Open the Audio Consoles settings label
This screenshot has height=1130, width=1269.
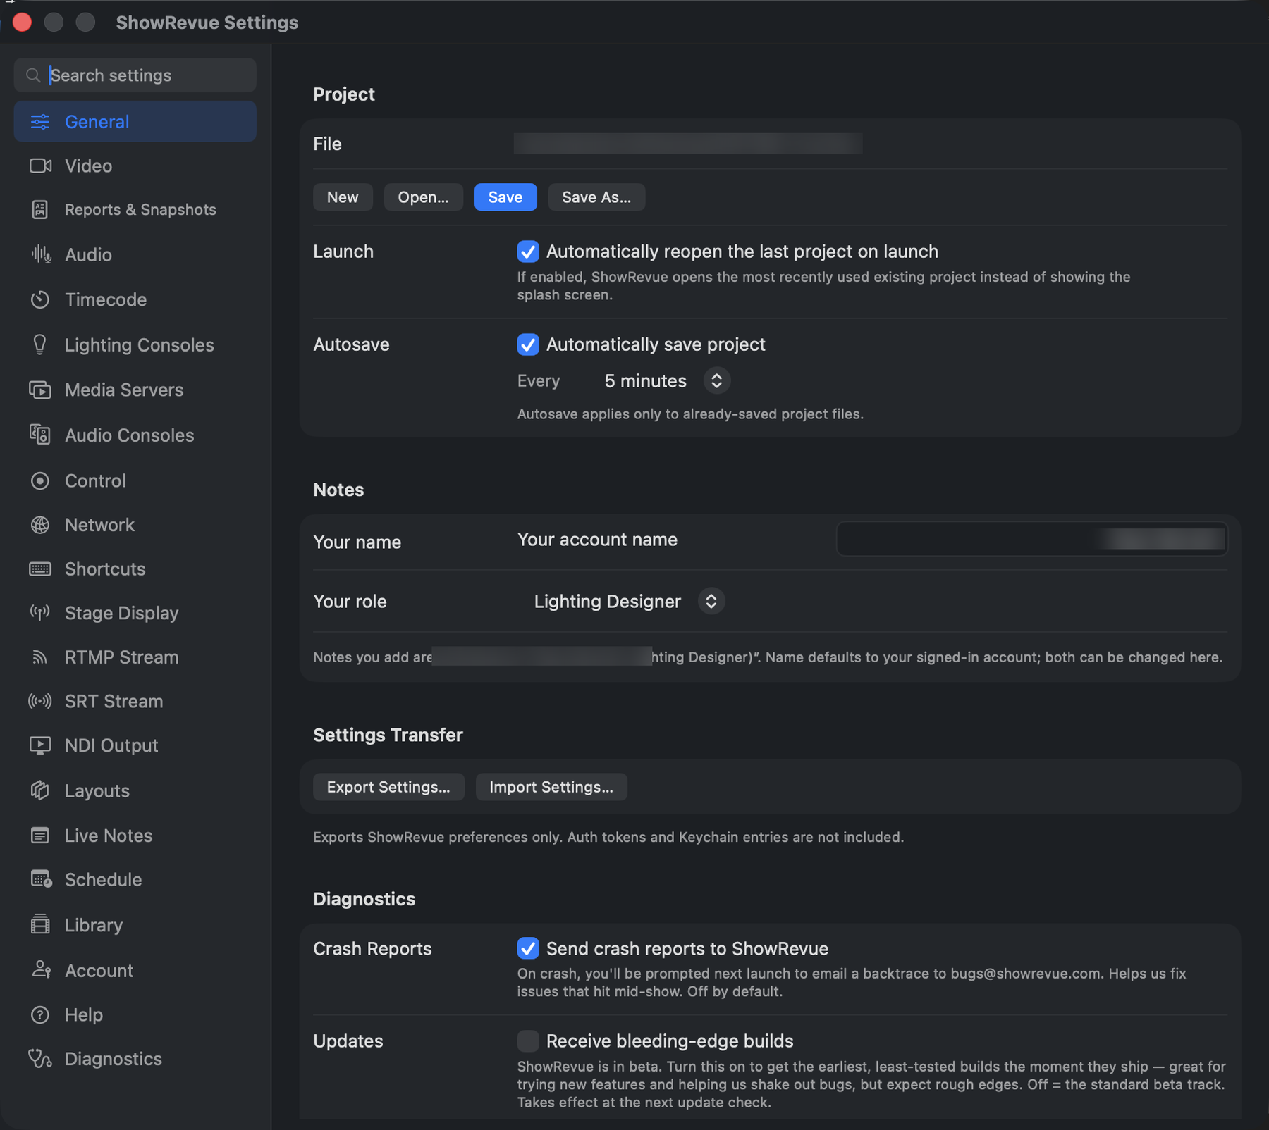coord(130,435)
